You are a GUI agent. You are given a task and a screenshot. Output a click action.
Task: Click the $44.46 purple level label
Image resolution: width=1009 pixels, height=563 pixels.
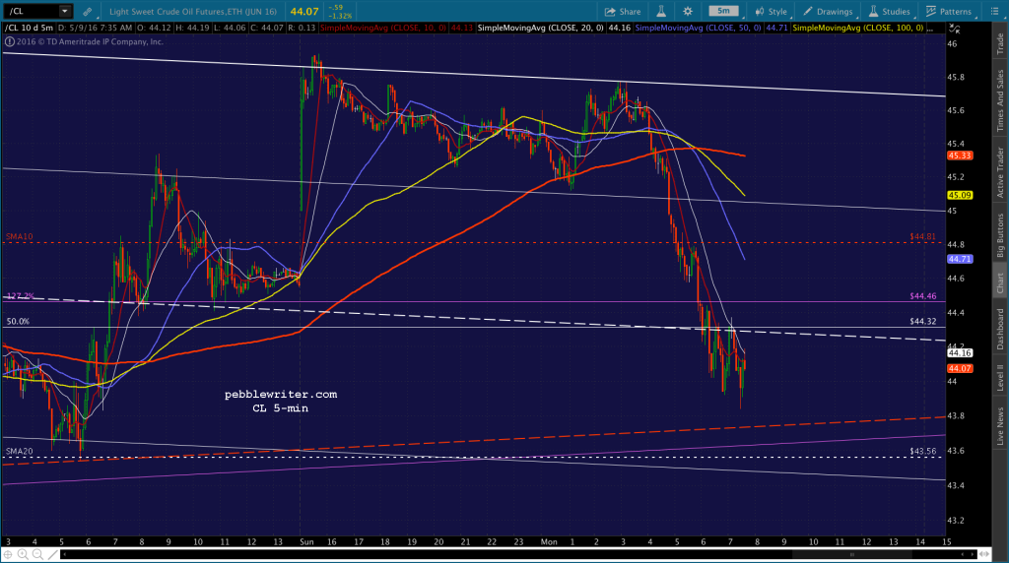922,296
